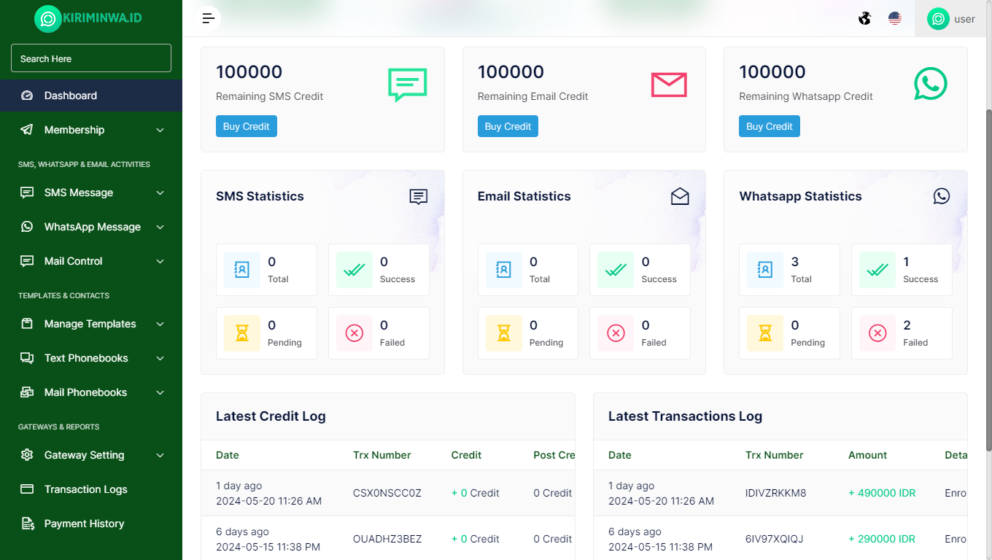Click the Email Statistics open envelope icon

tap(680, 196)
